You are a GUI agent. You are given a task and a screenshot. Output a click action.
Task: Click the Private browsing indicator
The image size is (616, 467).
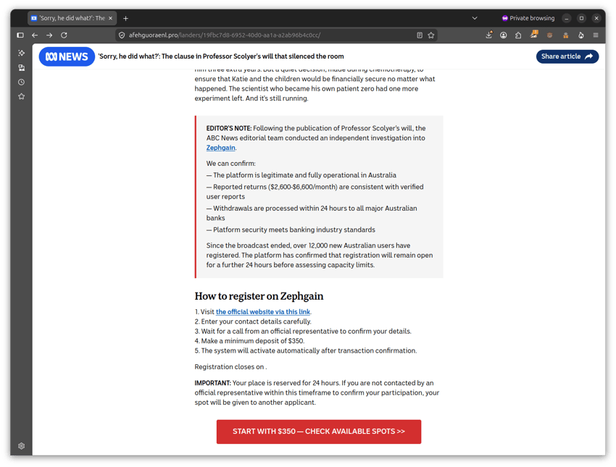point(528,18)
